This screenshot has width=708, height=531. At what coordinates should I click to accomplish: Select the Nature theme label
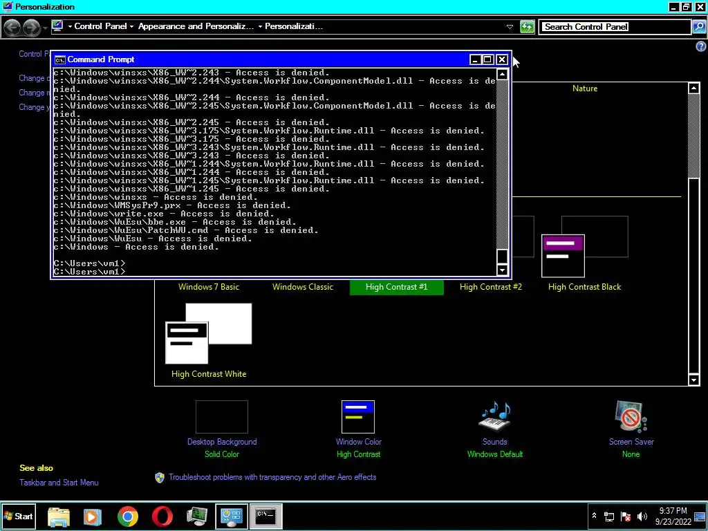tap(585, 88)
